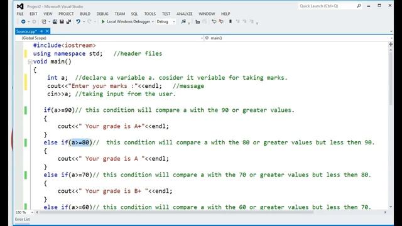The width and height of the screenshot is (402, 226).
Task: Start Local Windows Debugger
Action: point(126,22)
